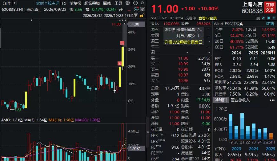The image size is (277, 161).
Task: Click the pulse monitor icon with red dot
Action: 136,9
